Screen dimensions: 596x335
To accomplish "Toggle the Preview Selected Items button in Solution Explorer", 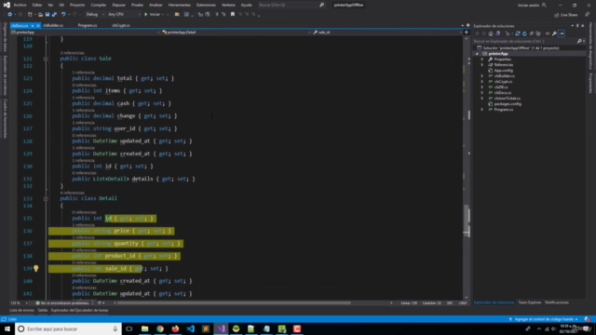I will (x=562, y=33).
